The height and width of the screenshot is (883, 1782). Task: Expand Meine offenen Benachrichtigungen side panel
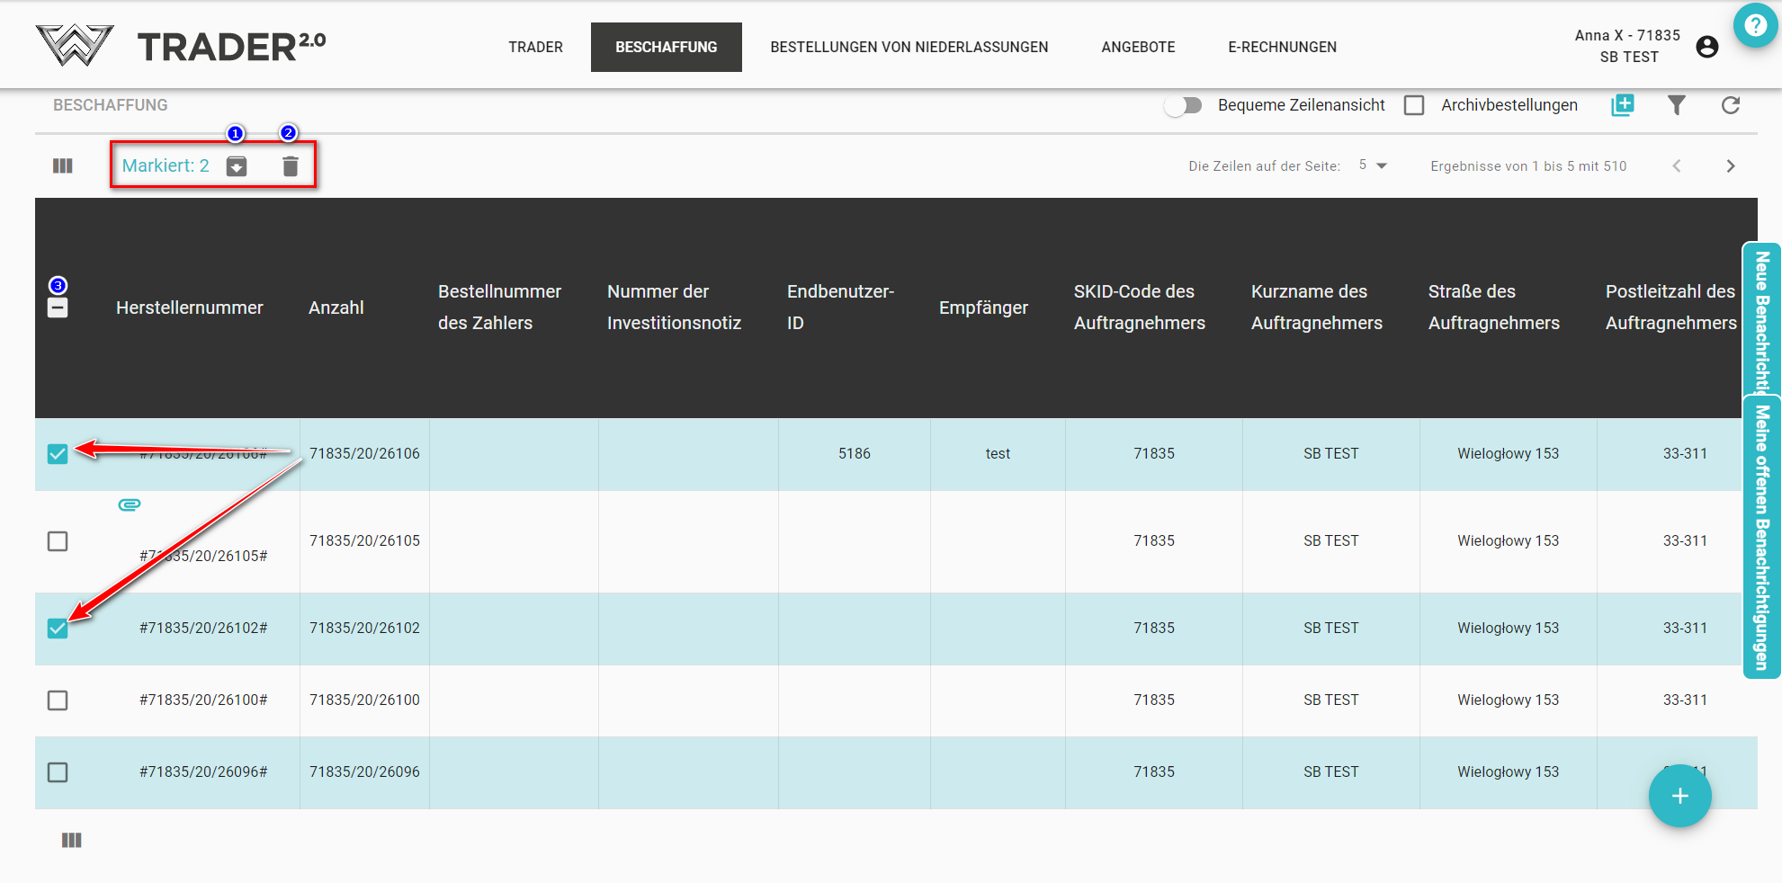(x=1761, y=538)
